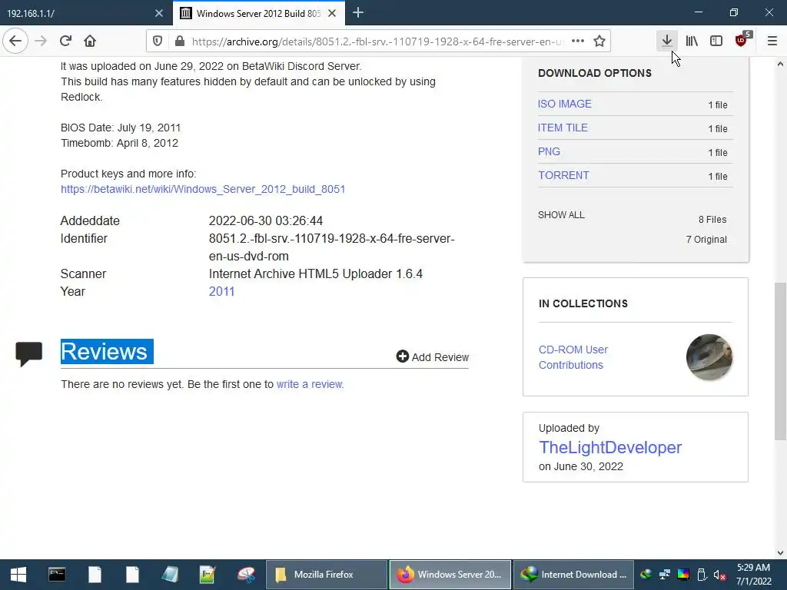Click the scrollbar down arrow
This screenshot has width=787, height=590.
pyautogui.click(x=780, y=553)
